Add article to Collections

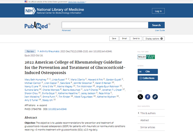pos(148,78)
